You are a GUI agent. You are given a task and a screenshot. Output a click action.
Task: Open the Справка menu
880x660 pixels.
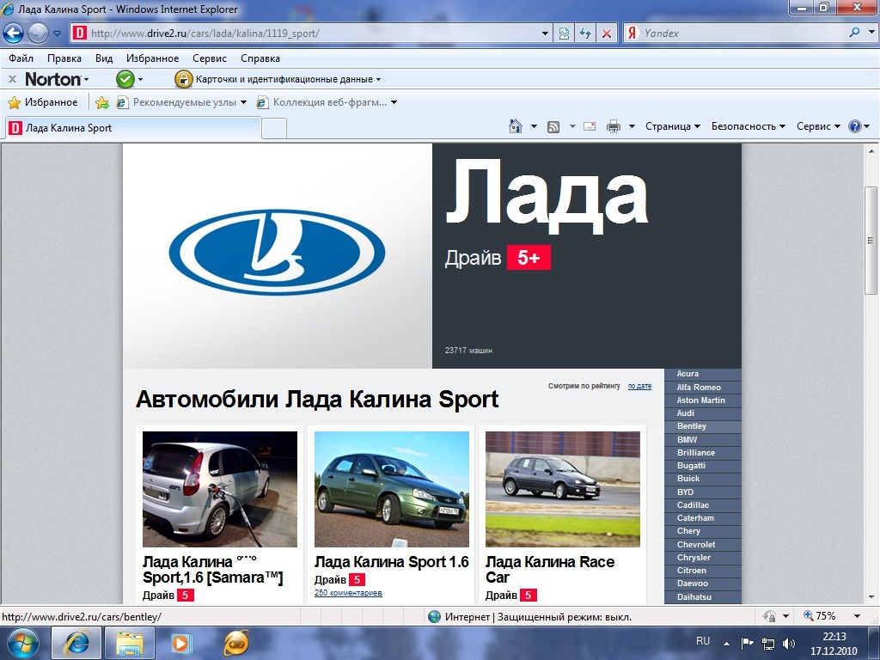pyautogui.click(x=260, y=58)
